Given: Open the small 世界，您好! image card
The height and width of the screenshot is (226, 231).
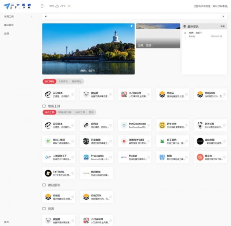Looking at the screenshot, I should (158, 36).
